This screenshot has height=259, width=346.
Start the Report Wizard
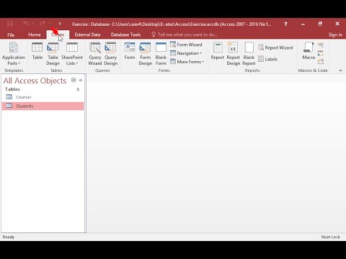(x=275, y=47)
